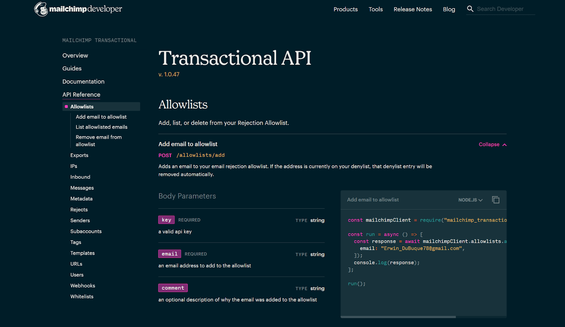565x327 pixels.
Task: Click the Guides sidebar item
Action: [72, 68]
